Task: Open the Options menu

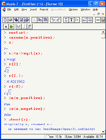Action: tap(73, 10)
